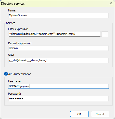Viewport: 115px width, 119px height.
Task: Open the filter expression builder ellipsis button
Action: [x=105, y=34]
